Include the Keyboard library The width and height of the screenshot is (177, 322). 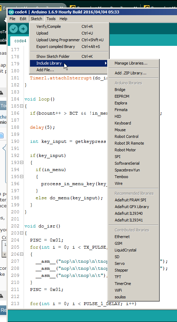[134, 123]
